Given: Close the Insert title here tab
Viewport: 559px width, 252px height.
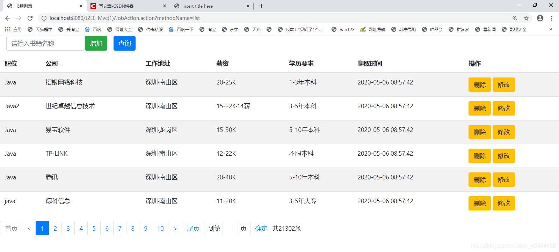Looking at the screenshot, I should tap(248, 6).
